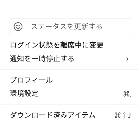Select ログイン状態を離席中に変更 menu entry
Image resolution: width=138 pixels, height=138 pixels.
tap(69, 45)
